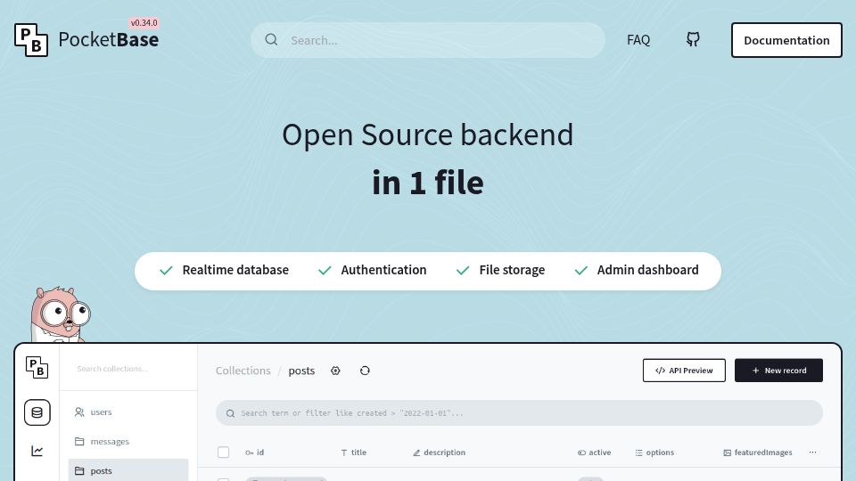Click the v0.34.0 version badge
This screenshot has height=481, width=856.
[144, 23]
